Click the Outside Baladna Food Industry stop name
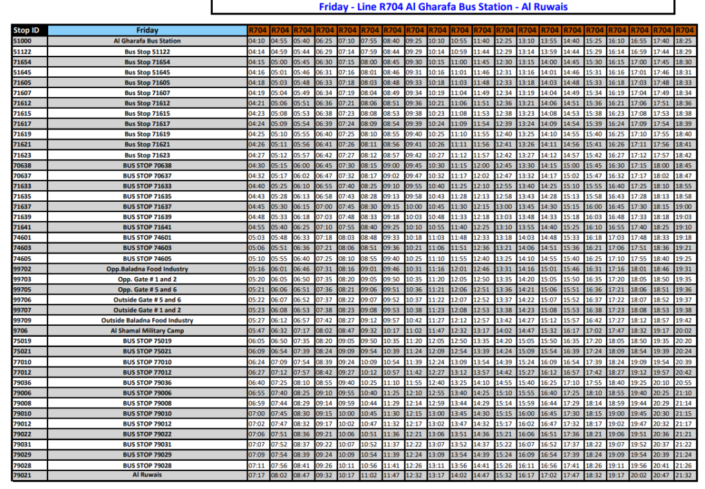705x489 pixels. 147,320
